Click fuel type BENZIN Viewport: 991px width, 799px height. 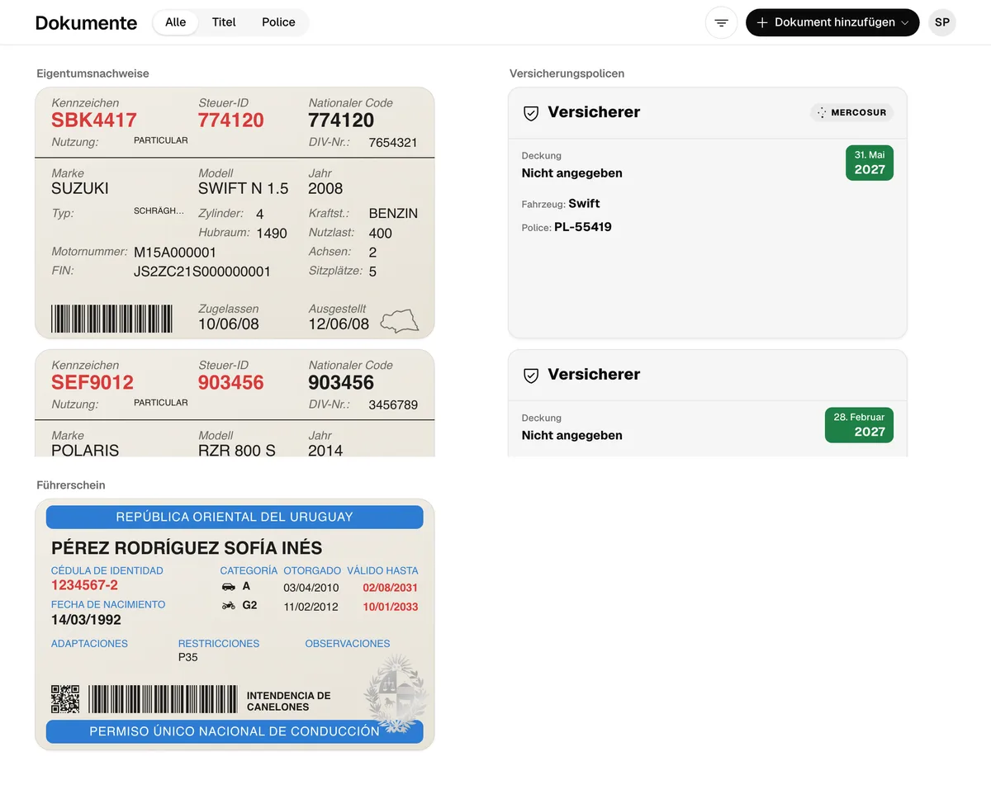tap(393, 214)
